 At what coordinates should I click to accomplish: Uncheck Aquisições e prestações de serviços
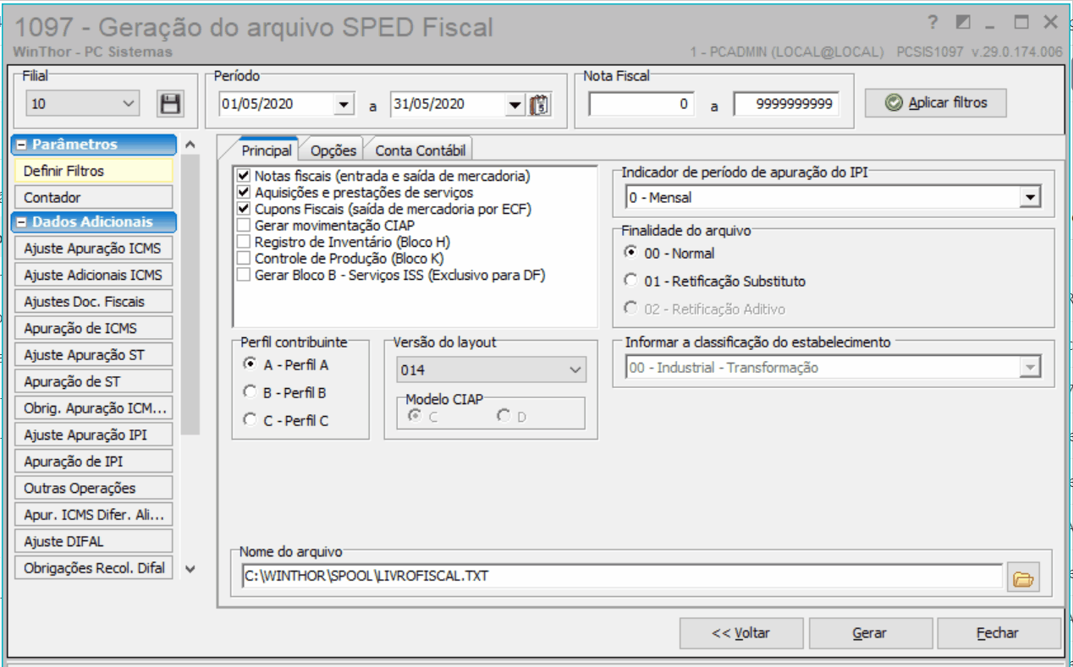245,193
